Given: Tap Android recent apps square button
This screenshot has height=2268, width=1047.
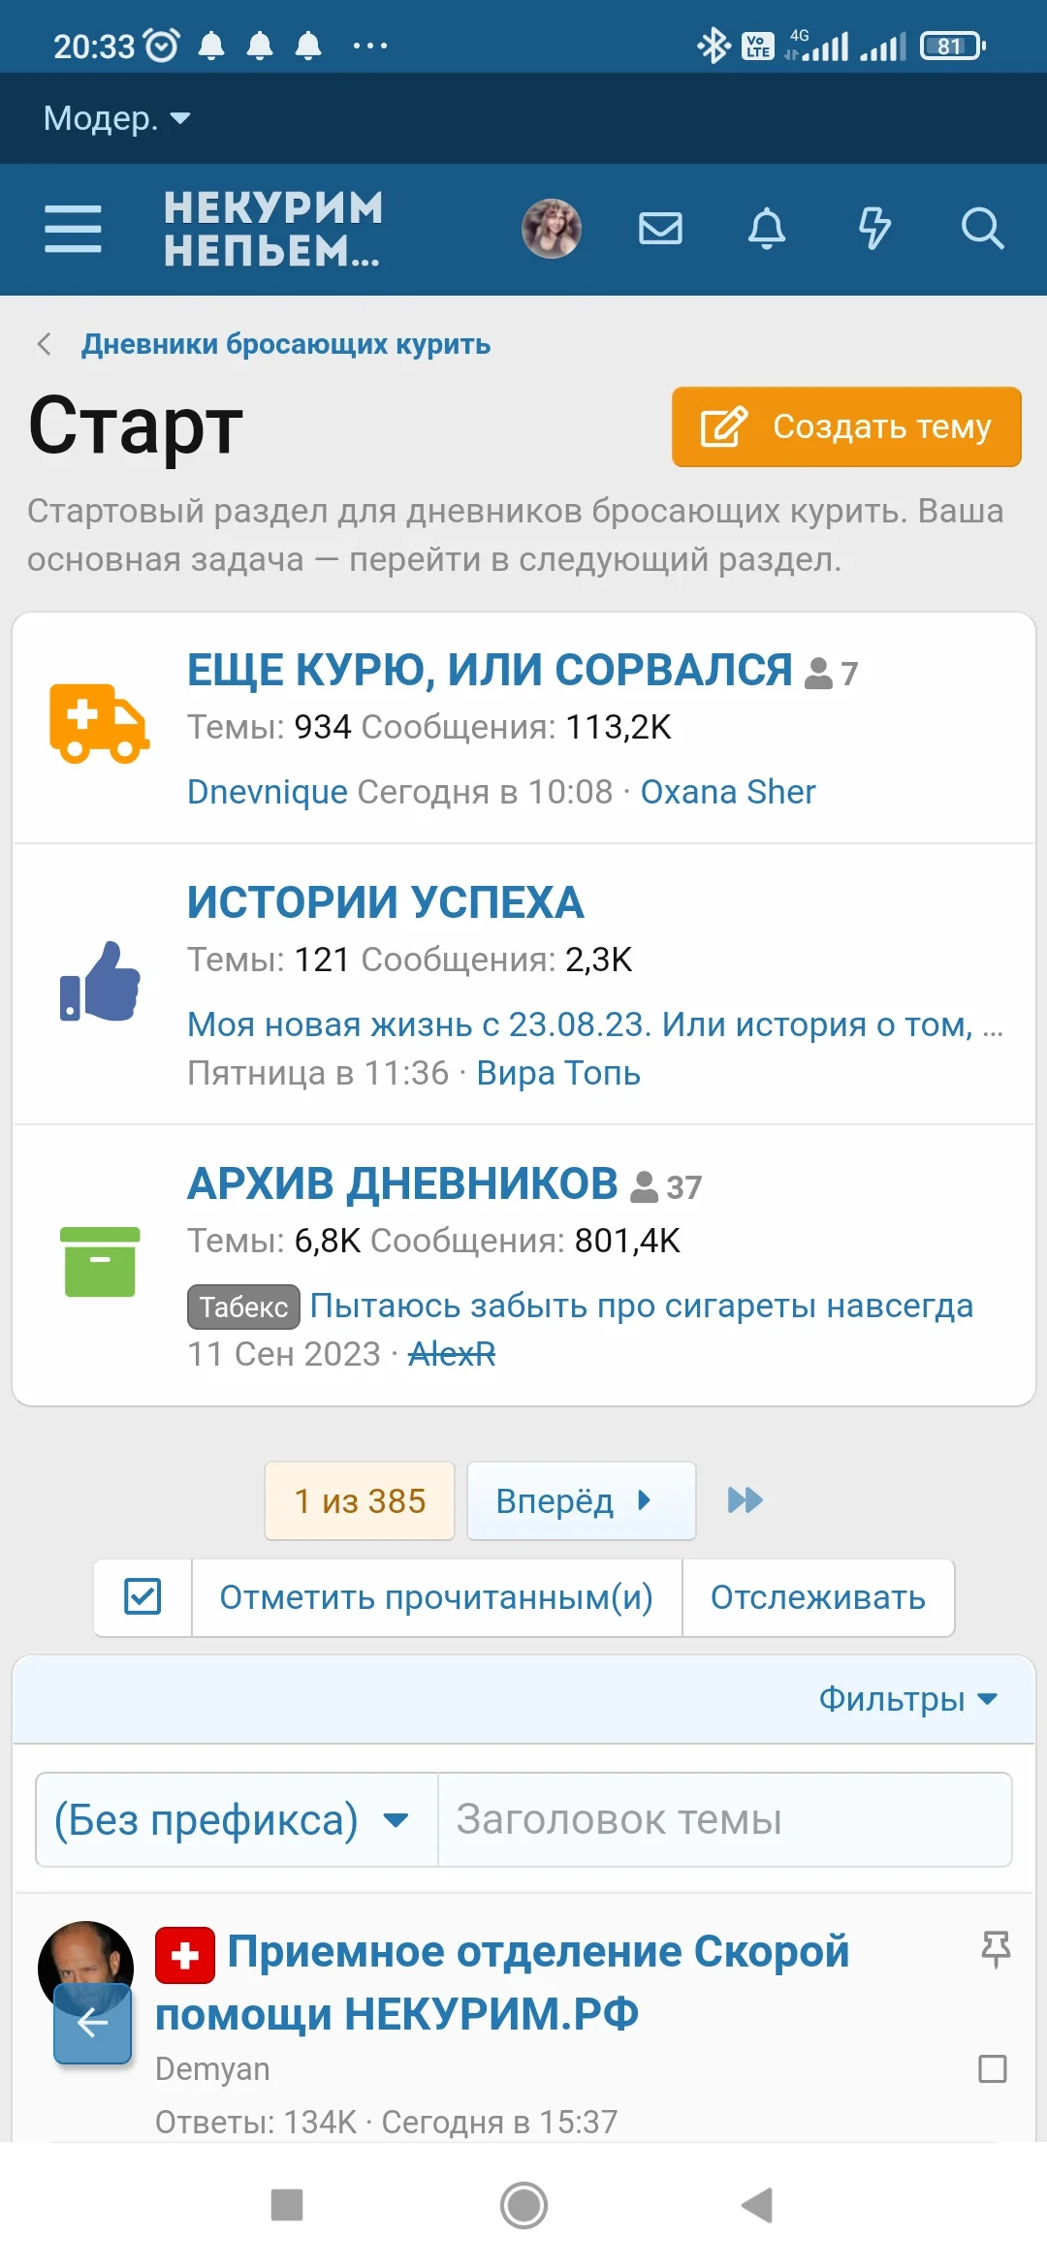Looking at the screenshot, I should [287, 2205].
